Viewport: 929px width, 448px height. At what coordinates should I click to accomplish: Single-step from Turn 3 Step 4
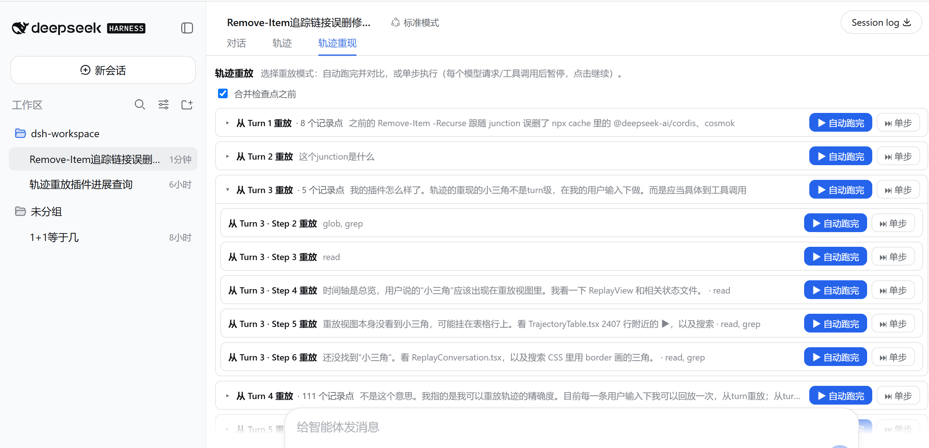[x=893, y=290]
